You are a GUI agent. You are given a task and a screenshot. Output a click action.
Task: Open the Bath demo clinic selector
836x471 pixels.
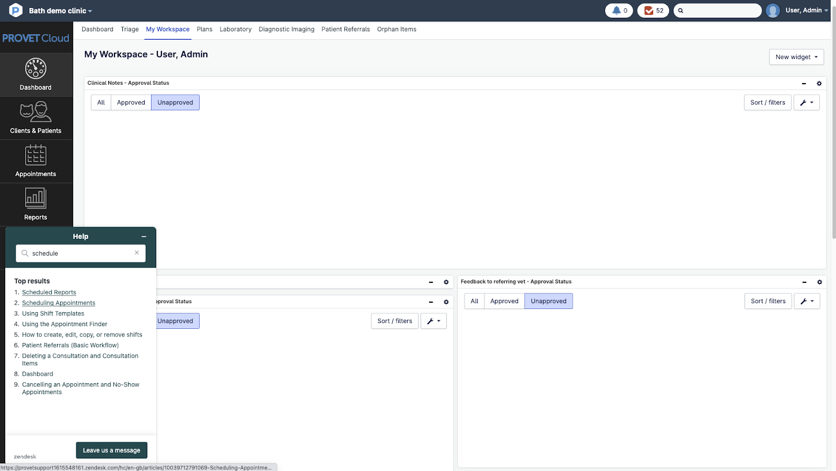[60, 10]
